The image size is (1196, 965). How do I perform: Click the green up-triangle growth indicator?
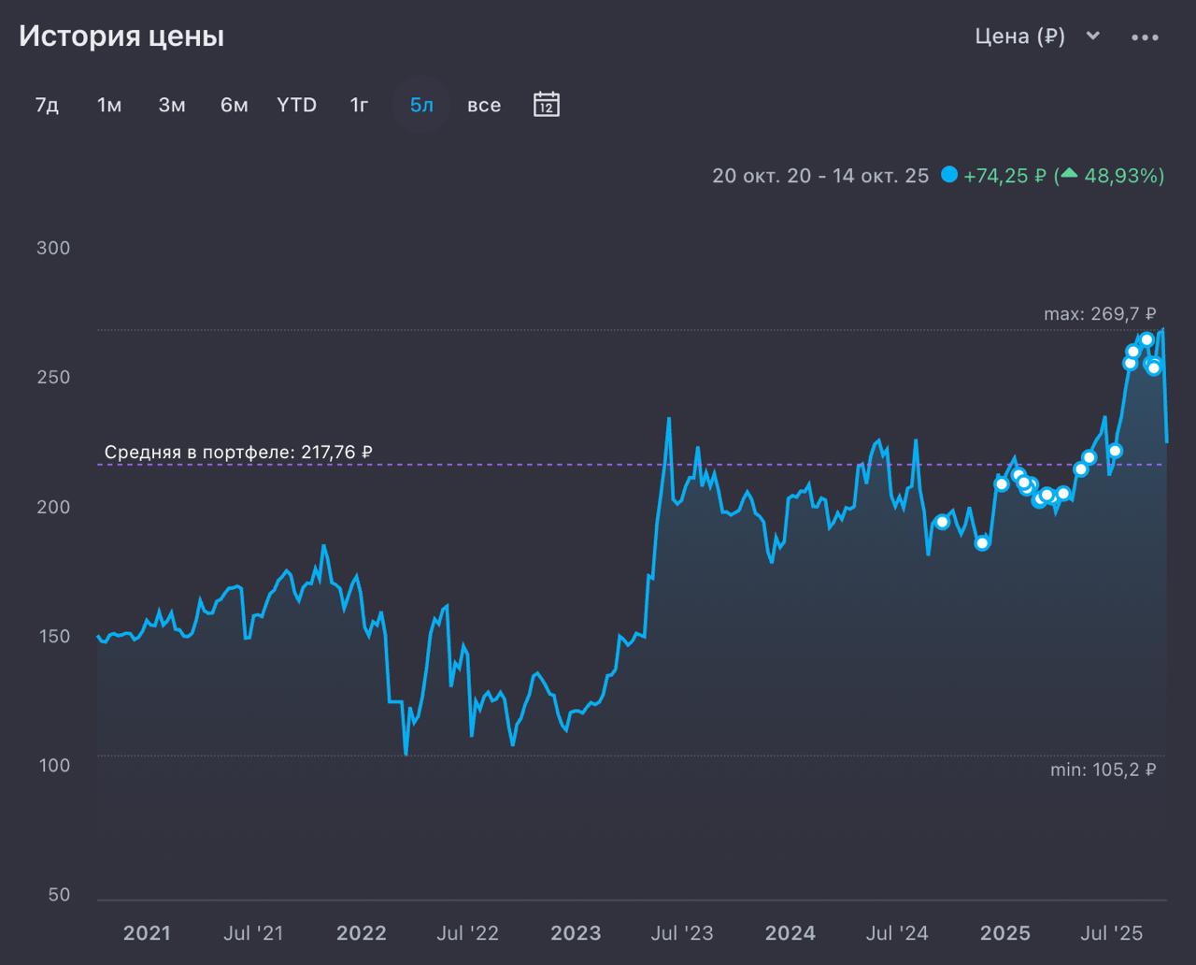[1069, 174]
